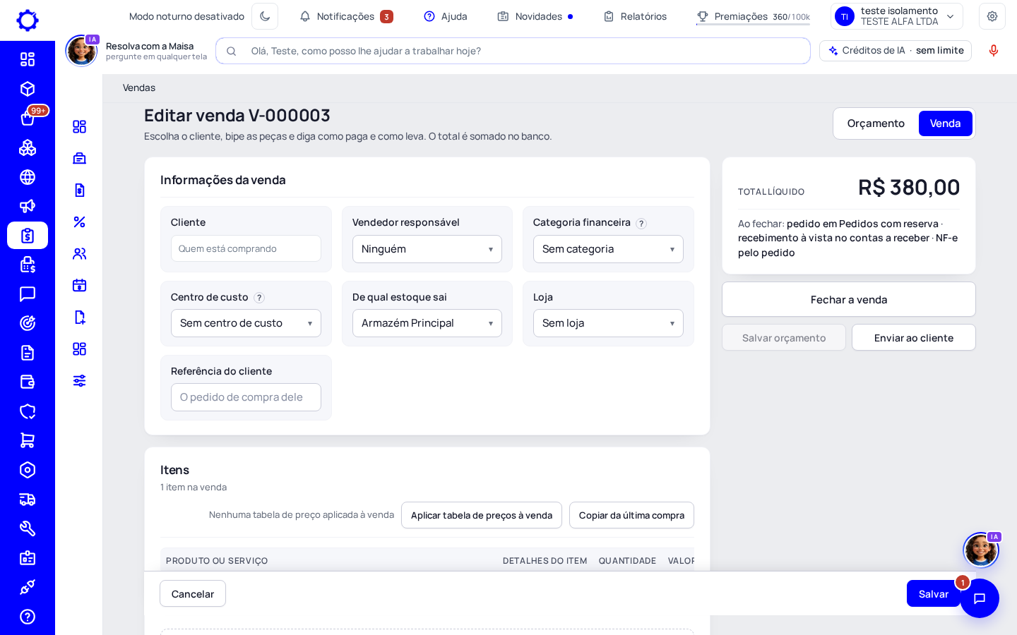This screenshot has height=635, width=1017.
Task: Click the Centro de custo help icon
Action: [259, 298]
